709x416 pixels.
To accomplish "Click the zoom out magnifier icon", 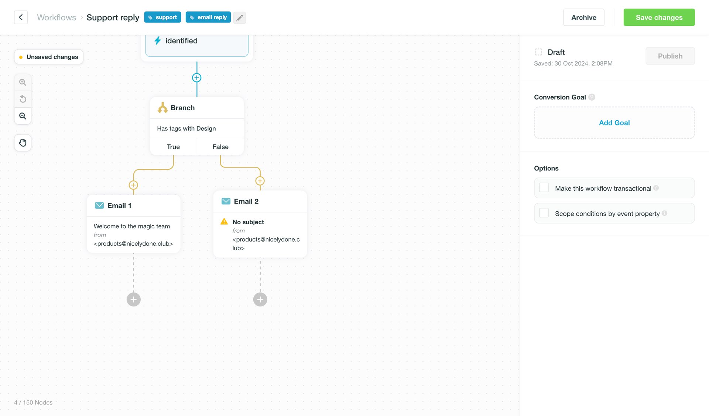I will point(23,116).
